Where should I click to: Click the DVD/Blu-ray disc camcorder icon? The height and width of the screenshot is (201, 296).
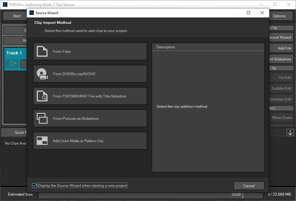(42, 74)
